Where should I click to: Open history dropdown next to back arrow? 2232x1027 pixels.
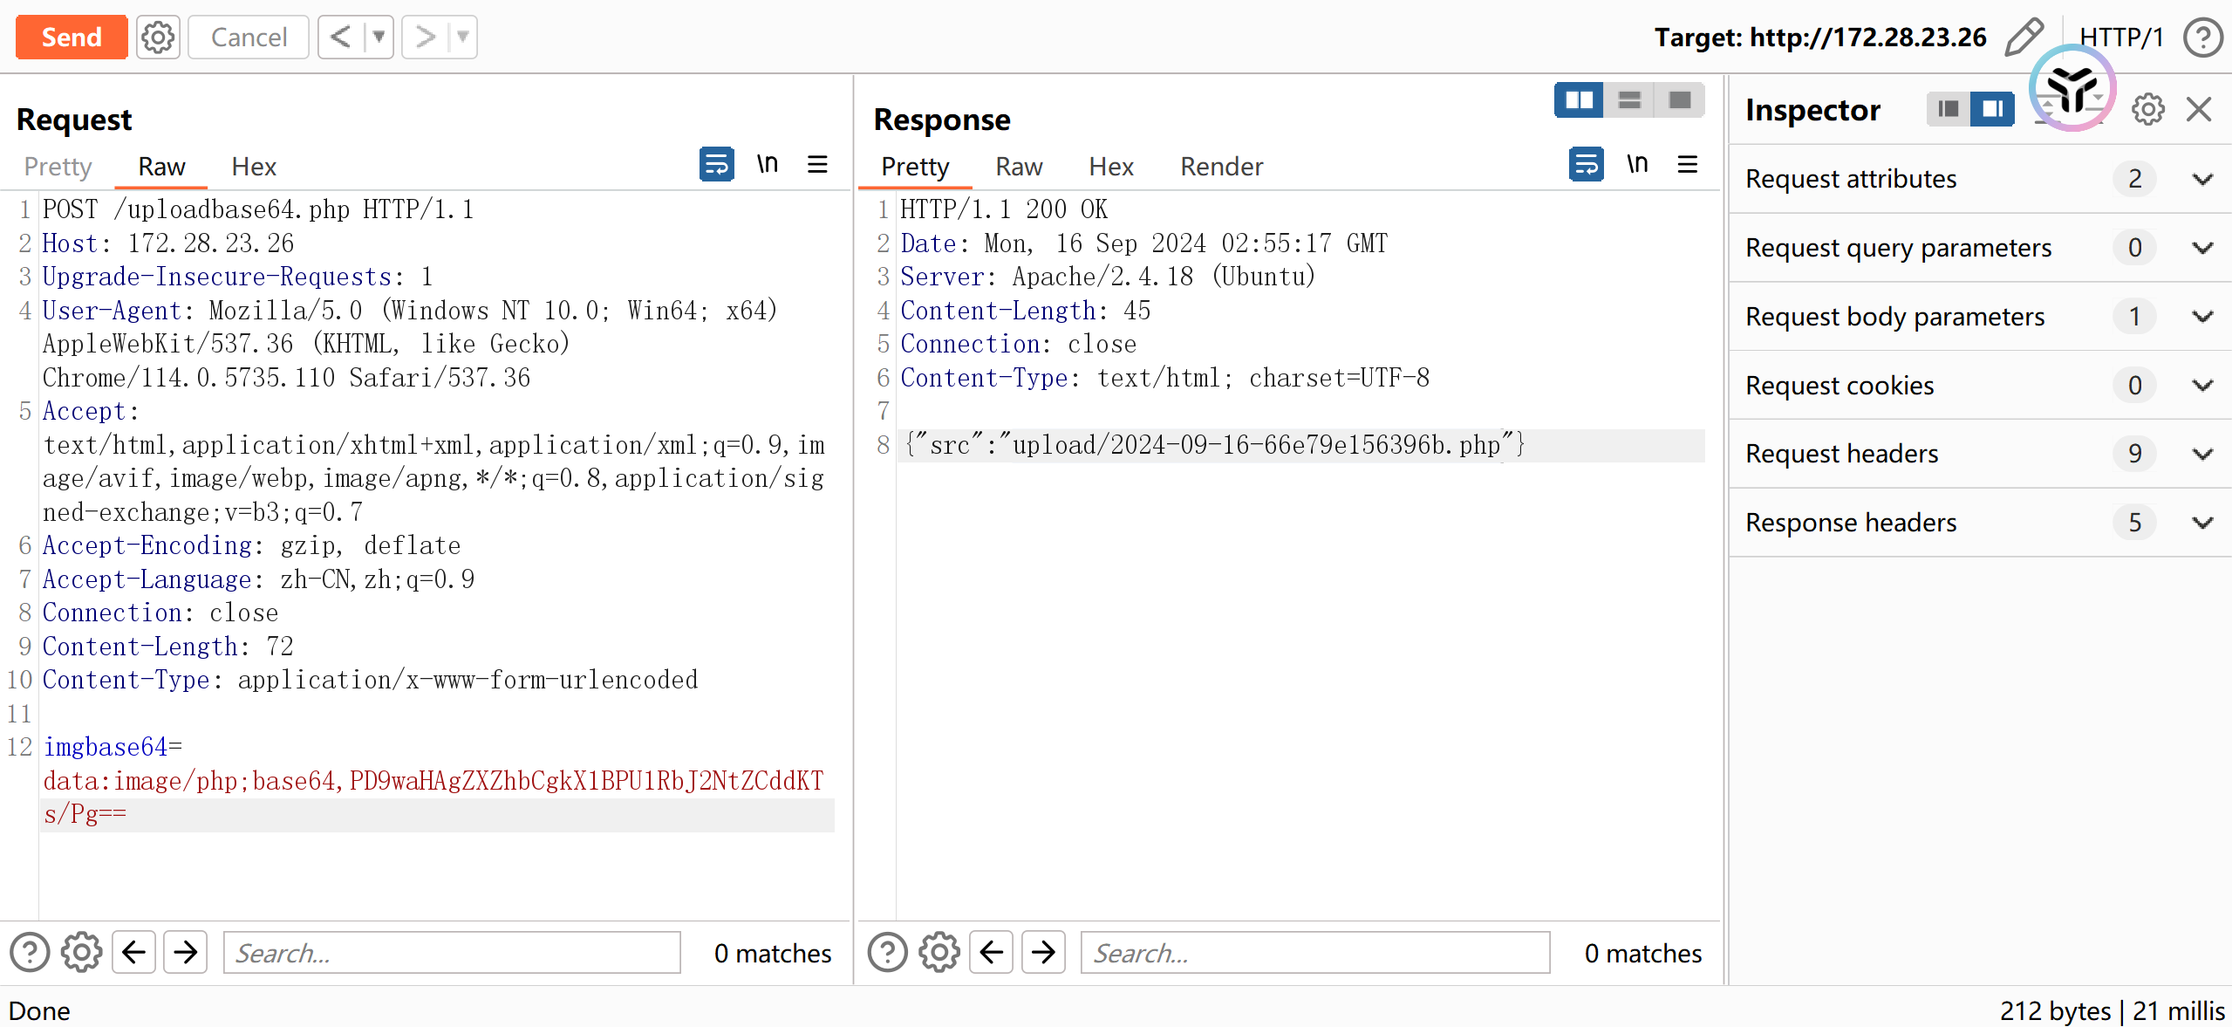pos(379,38)
